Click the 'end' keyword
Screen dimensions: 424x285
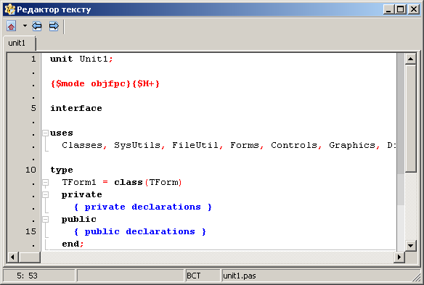70,244
